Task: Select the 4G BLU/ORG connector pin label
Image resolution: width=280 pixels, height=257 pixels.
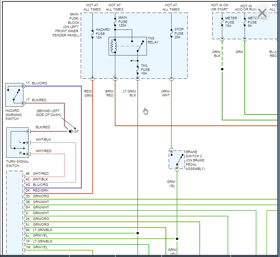Action: click(x=37, y=185)
